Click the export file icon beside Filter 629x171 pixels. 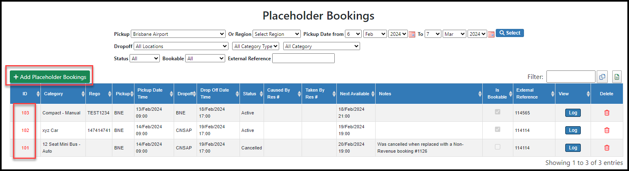point(617,77)
